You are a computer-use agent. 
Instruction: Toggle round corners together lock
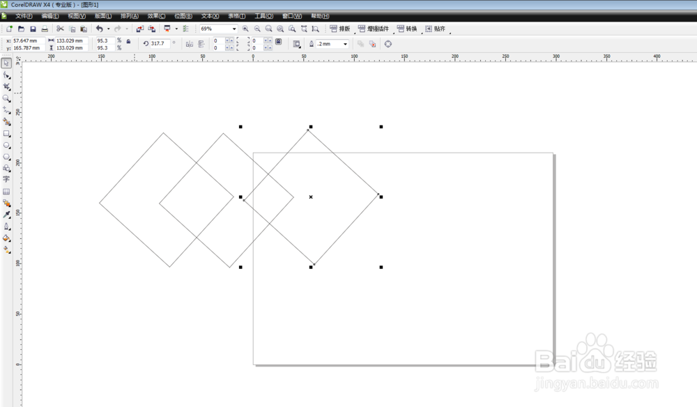coord(278,41)
